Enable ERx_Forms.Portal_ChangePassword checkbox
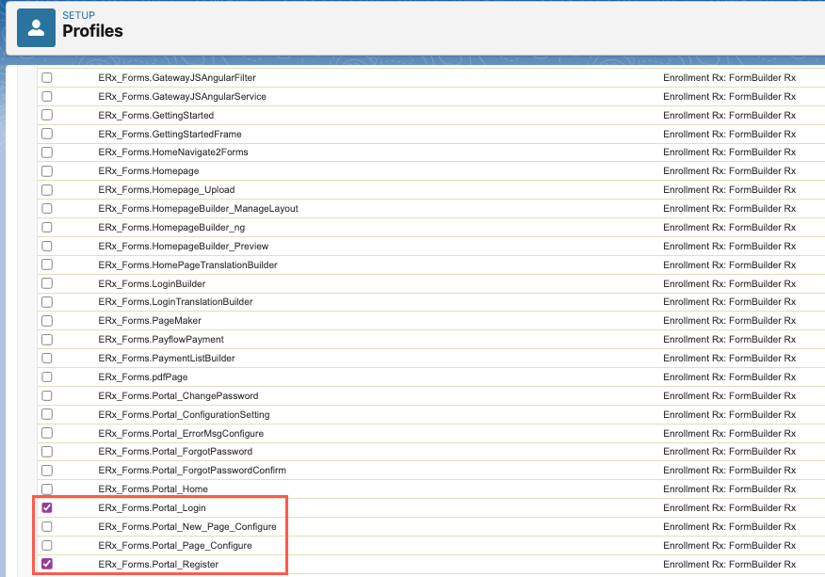Screen dimensions: 825x577 pos(47,395)
